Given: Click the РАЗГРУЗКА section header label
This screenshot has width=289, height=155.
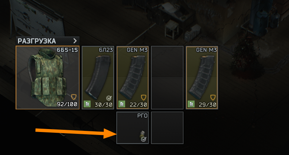Looking at the screenshot, I should pos(37,41).
